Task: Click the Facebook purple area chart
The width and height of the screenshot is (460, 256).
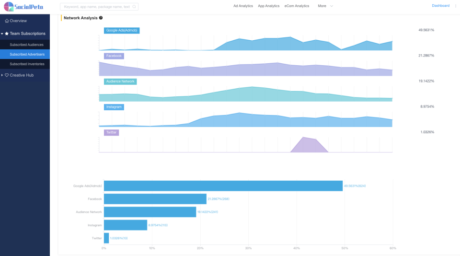Action: [x=245, y=70]
